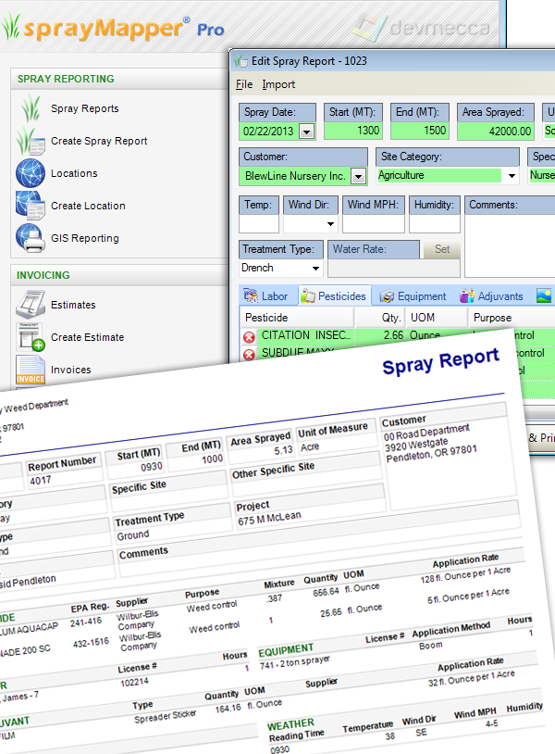Switch to the Pesticides tab
The height and width of the screenshot is (754, 555).
coord(335,296)
